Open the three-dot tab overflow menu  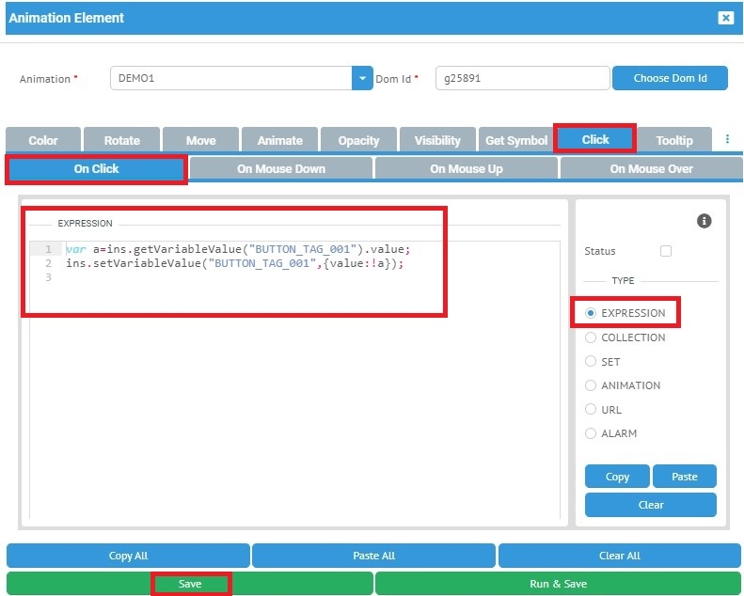727,139
